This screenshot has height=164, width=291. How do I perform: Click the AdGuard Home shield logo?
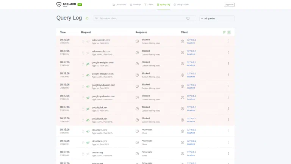[59, 5]
